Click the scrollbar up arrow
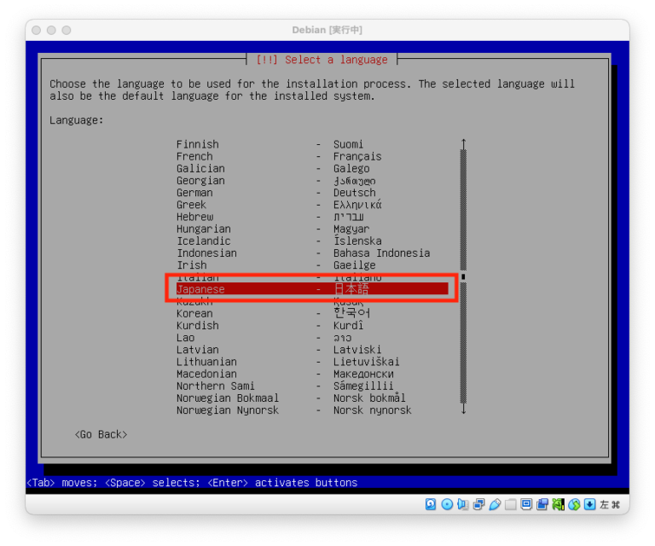This screenshot has width=655, height=546. pyautogui.click(x=463, y=143)
